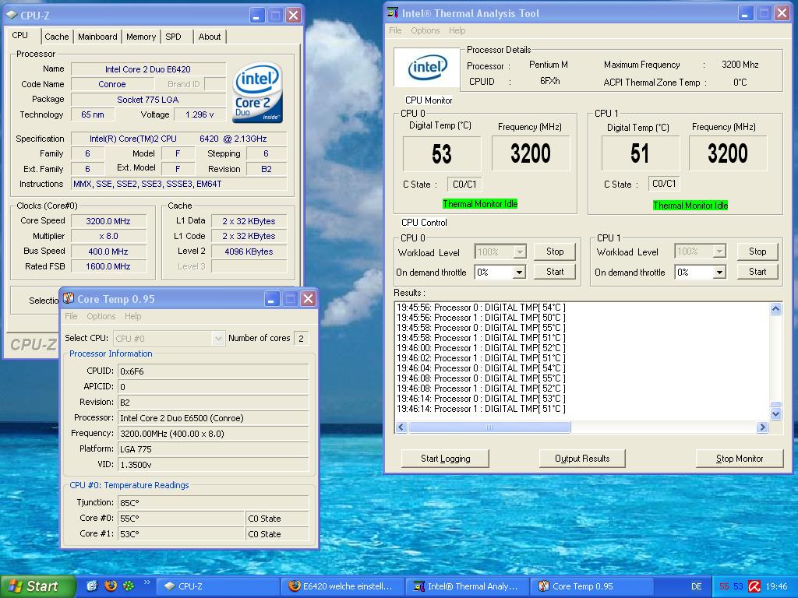The height and width of the screenshot is (598, 798).
Task: Click Stop for CPU 0 workload
Action: (x=555, y=252)
